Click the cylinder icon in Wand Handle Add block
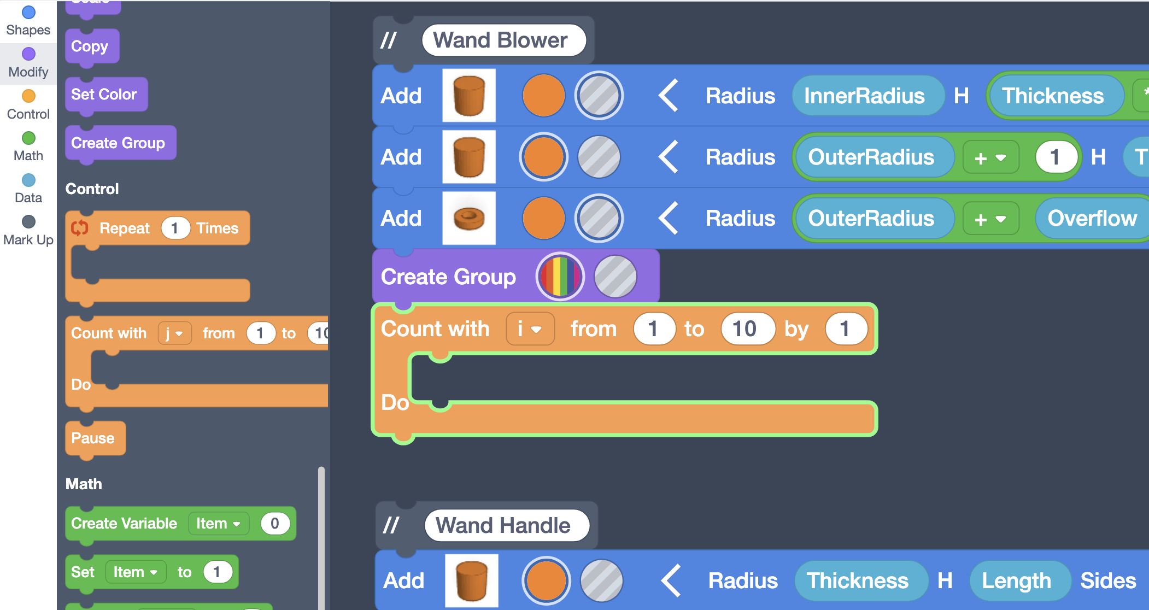This screenshot has height=610, width=1149. pos(471,580)
